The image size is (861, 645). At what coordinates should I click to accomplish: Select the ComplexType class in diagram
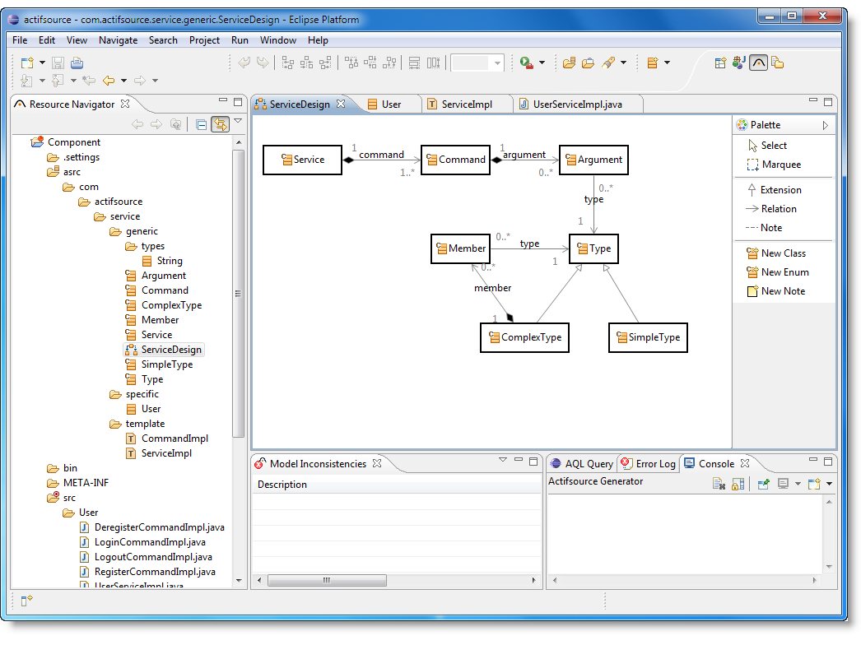524,337
